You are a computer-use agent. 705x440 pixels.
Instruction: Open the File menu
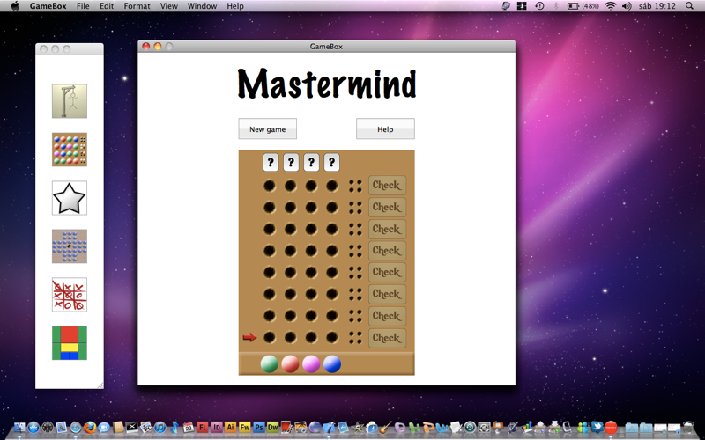point(83,6)
